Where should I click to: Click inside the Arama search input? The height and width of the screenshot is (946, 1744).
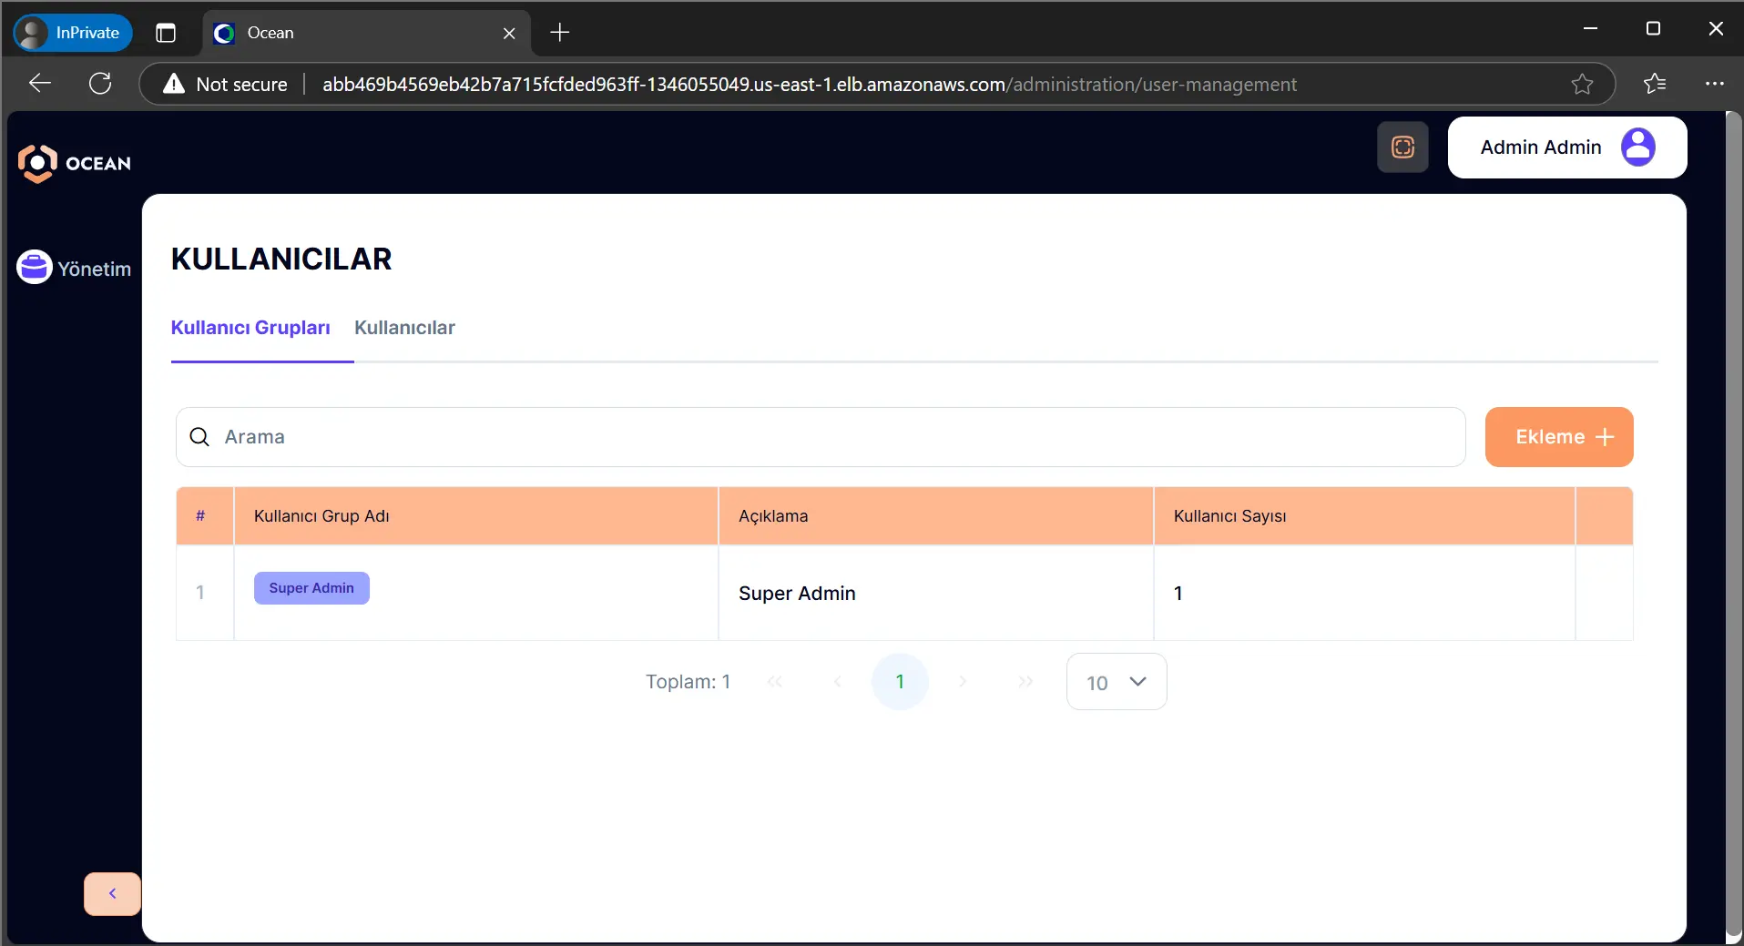click(x=637, y=437)
